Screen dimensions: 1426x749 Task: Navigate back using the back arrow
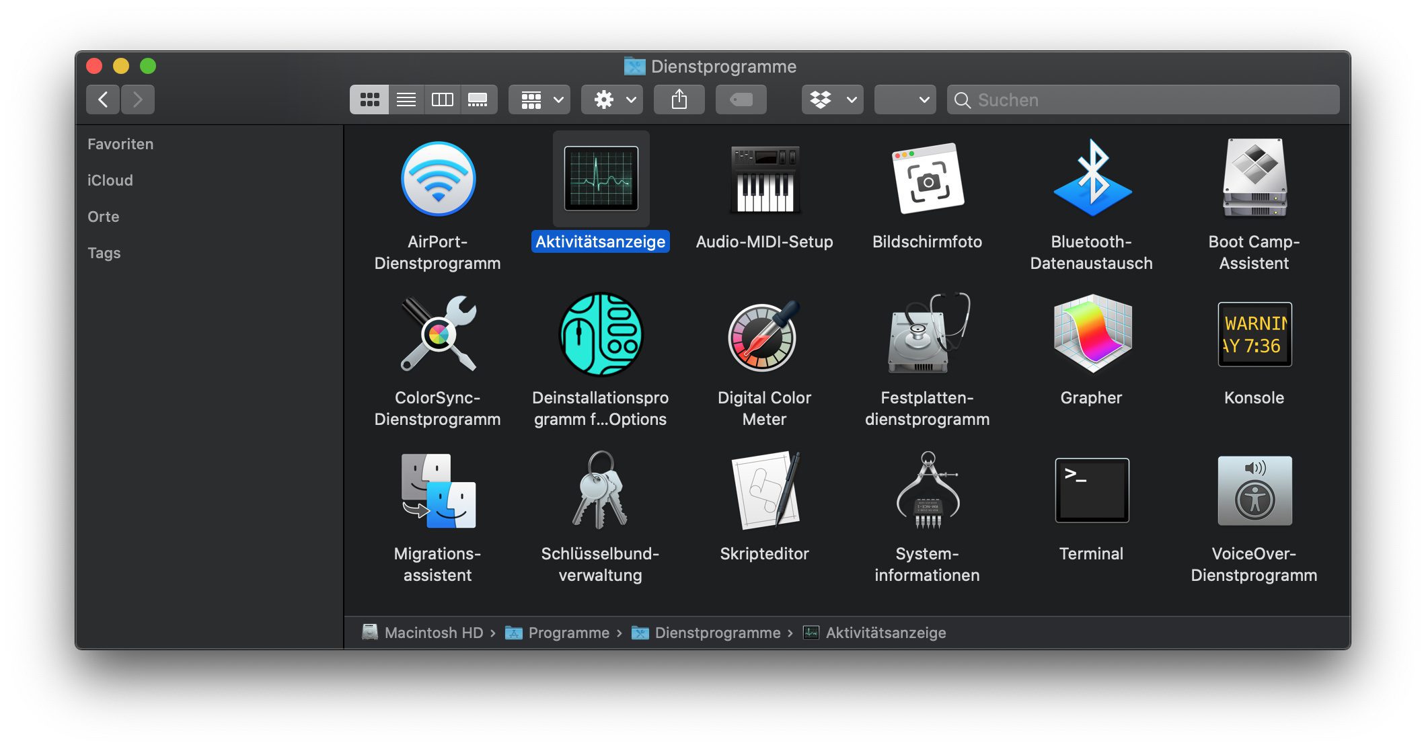tap(102, 99)
